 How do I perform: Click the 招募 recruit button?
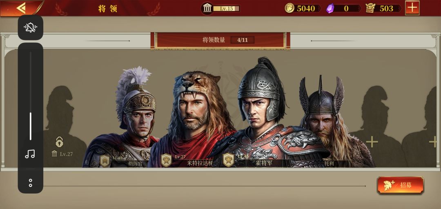pos(400,185)
